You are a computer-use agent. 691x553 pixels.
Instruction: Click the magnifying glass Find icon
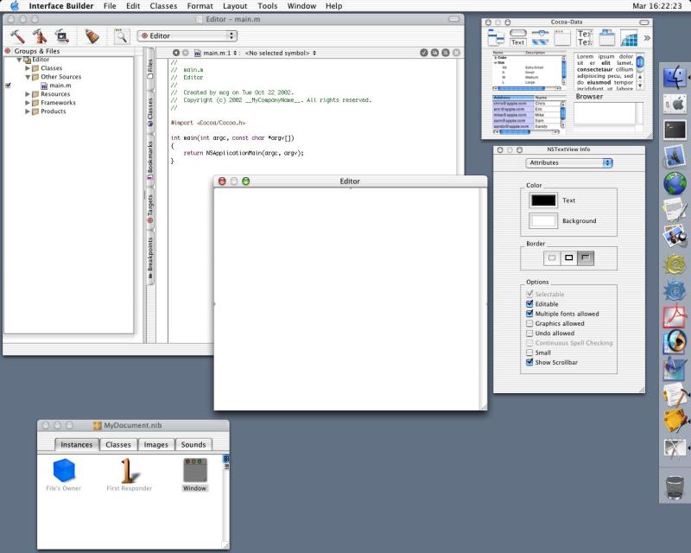point(122,35)
